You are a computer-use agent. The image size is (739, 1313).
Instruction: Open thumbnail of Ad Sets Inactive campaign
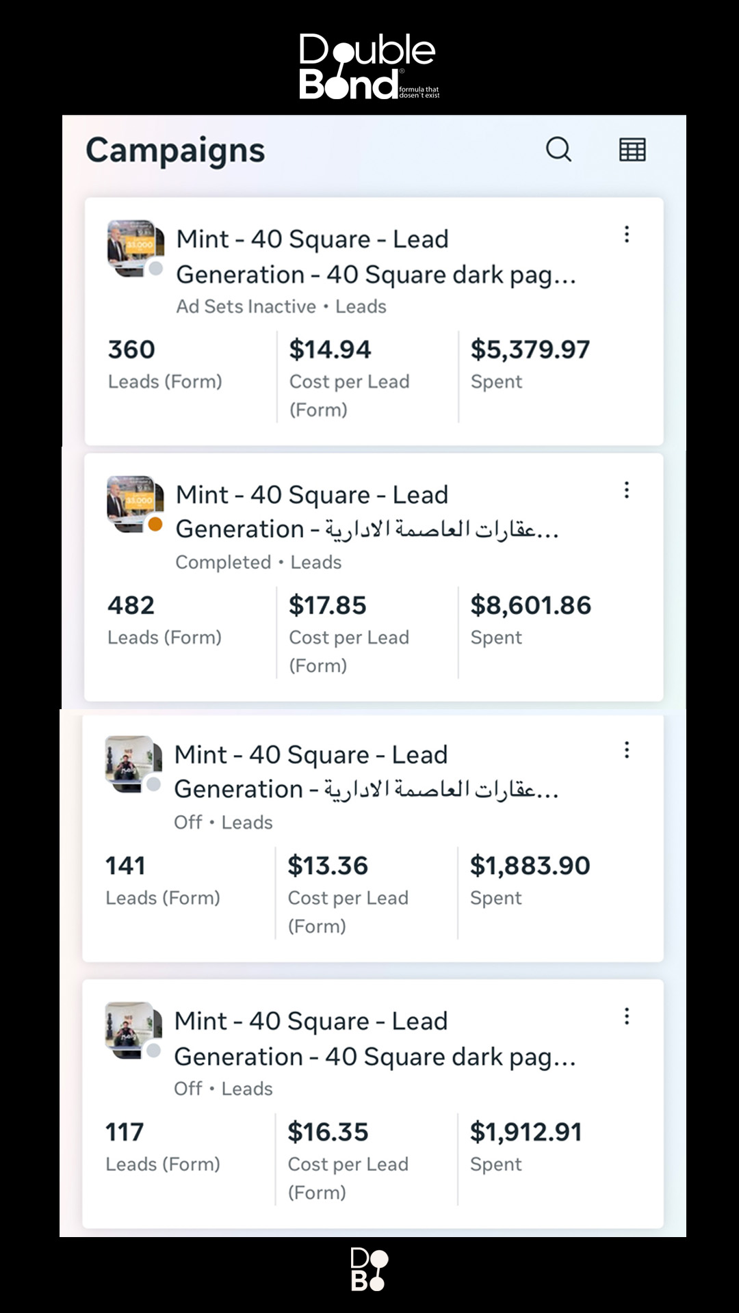tap(135, 248)
